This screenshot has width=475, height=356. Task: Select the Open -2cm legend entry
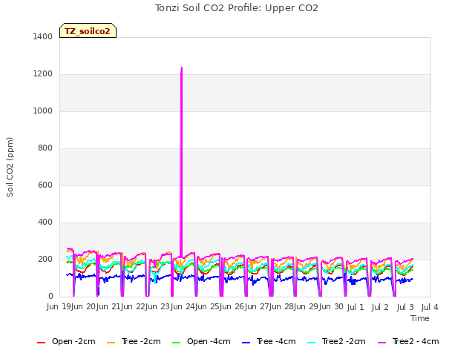(x=66, y=341)
